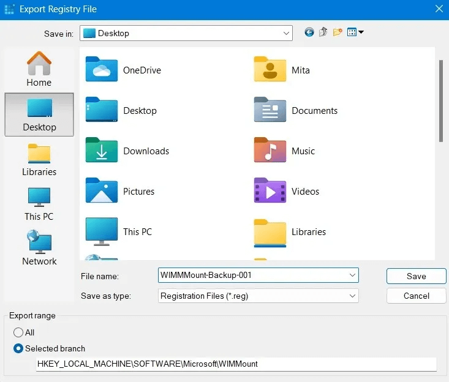The image size is (449, 382).
Task: Go back to last folder visited
Action: [309, 32]
